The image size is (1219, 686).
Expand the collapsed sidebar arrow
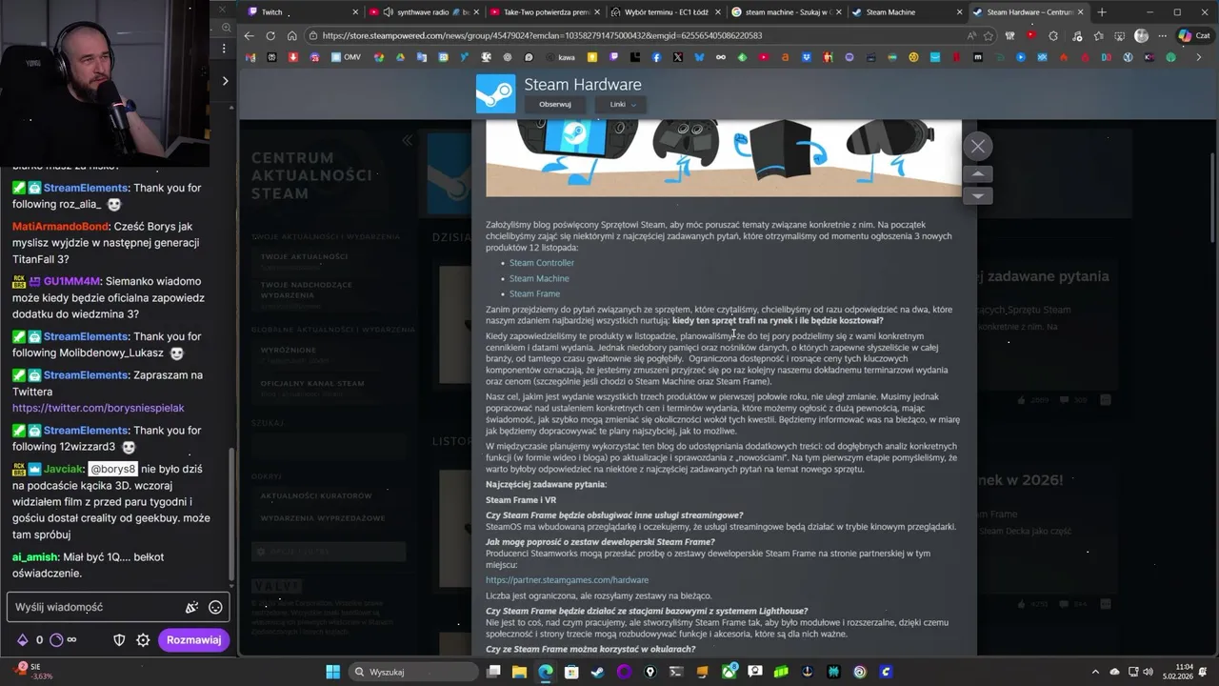pyautogui.click(x=225, y=81)
